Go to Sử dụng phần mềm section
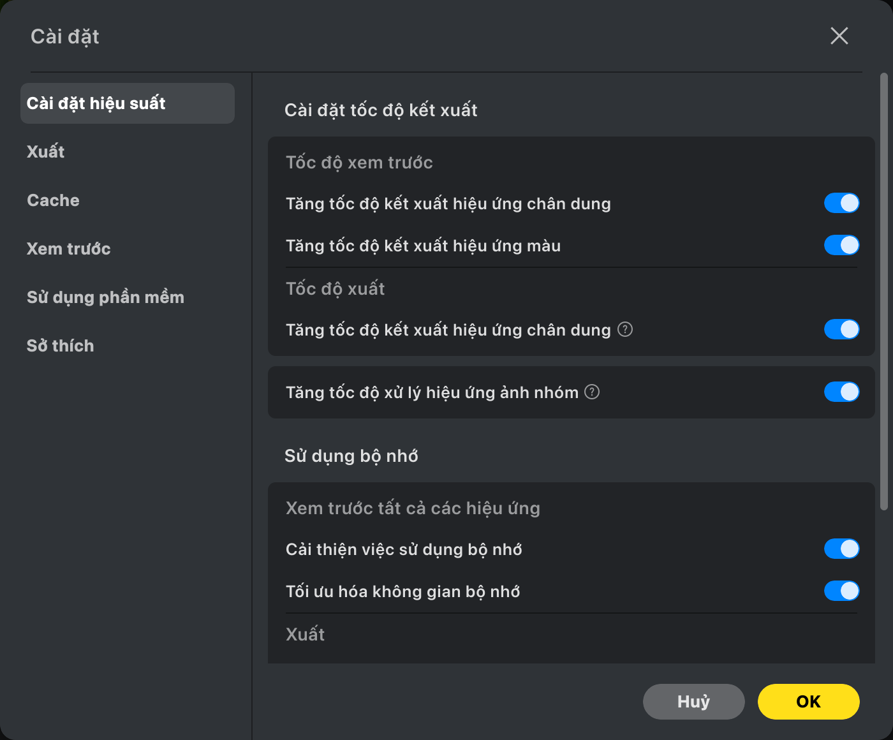The image size is (893, 740). coord(105,297)
